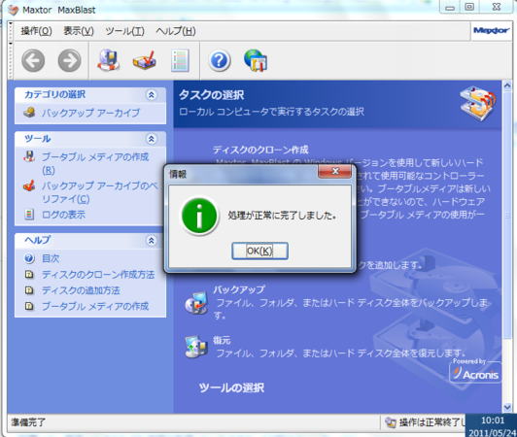Collapse the ツール sidebar panel
The width and height of the screenshot is (517, 437).
[151, 139]
